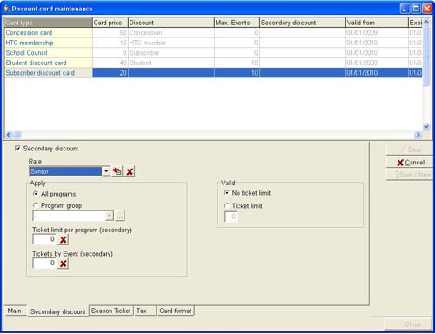435x334 pixels.
Task: Click Valid from 01/01/2009 in Concession row
Action: pos(377,33)
